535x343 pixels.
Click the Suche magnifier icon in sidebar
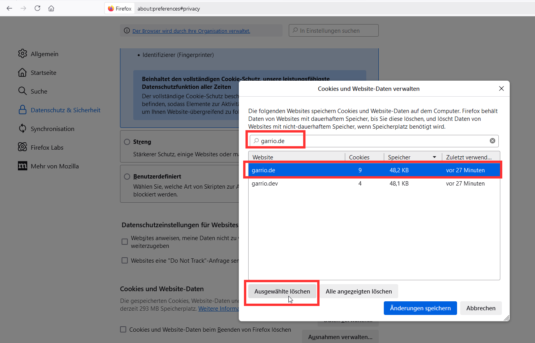(23, 91)
